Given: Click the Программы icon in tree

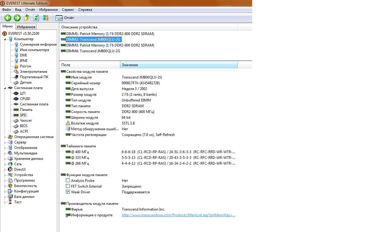Looking at the screenshot, I should click(x=10, y=180).
